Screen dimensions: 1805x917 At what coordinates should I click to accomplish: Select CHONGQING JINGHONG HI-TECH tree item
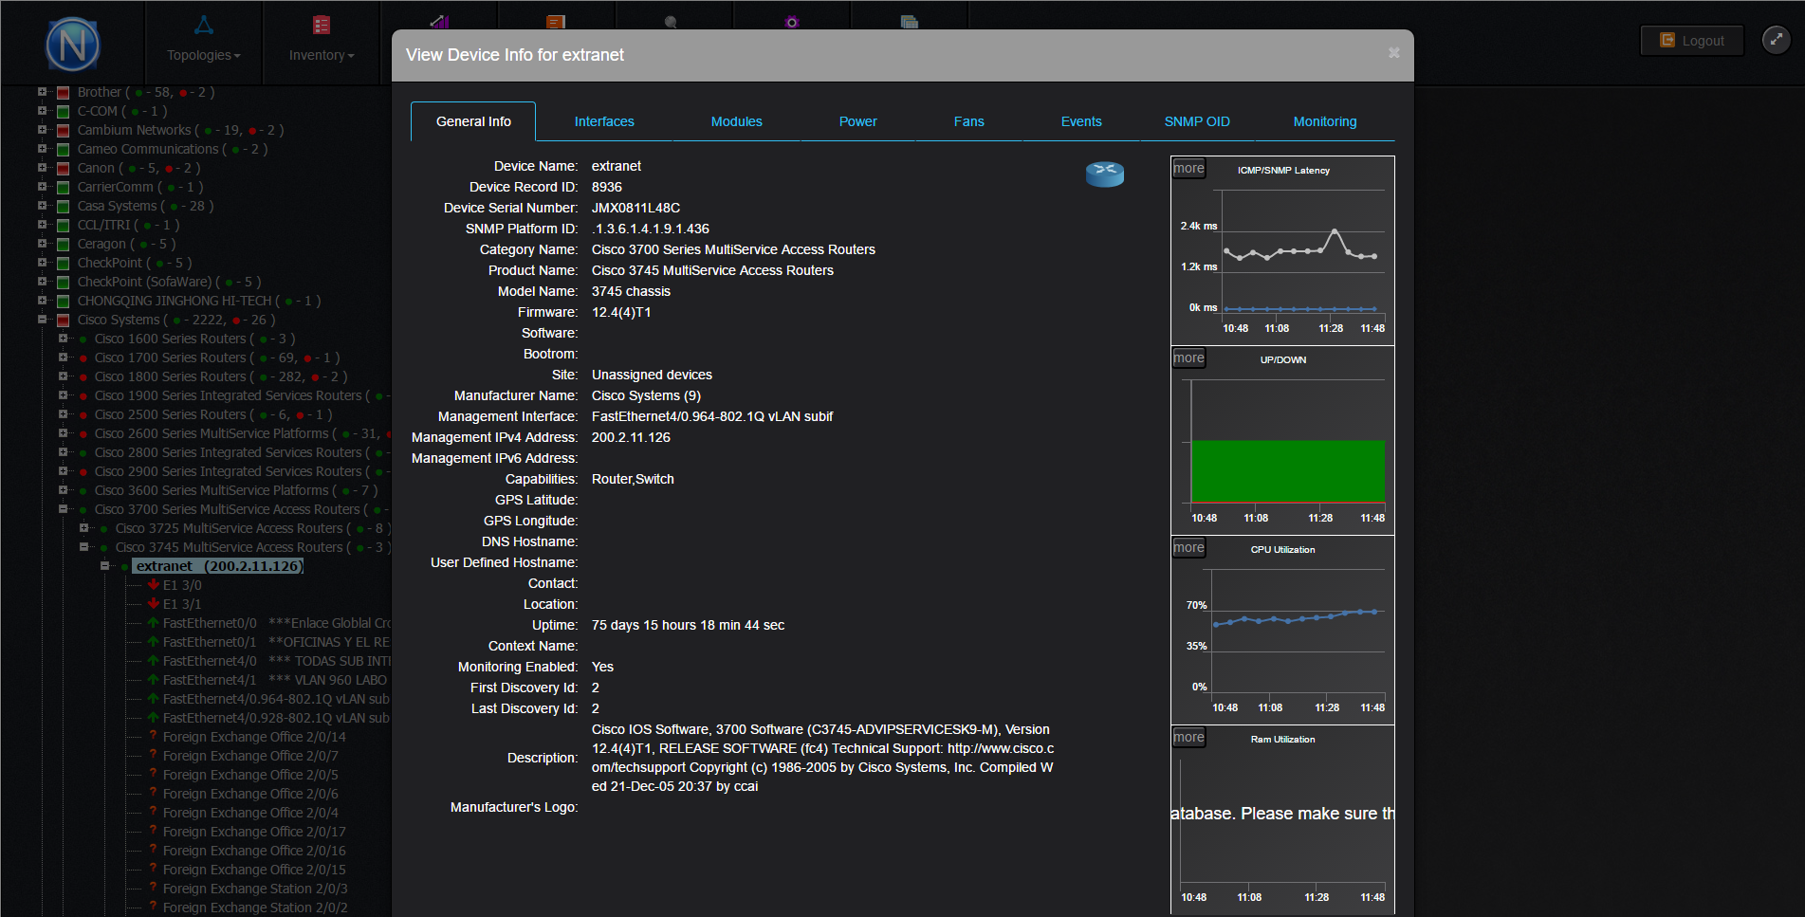[x=175, y=301]
